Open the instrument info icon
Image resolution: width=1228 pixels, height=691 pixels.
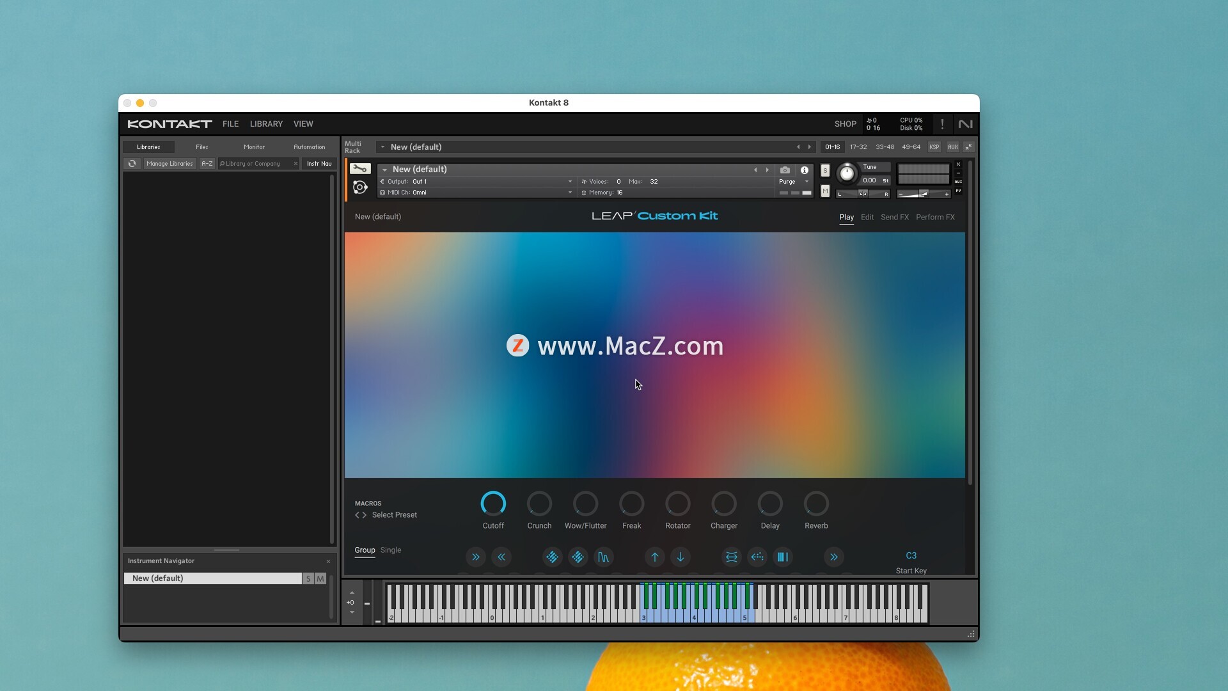pos(805,170)
